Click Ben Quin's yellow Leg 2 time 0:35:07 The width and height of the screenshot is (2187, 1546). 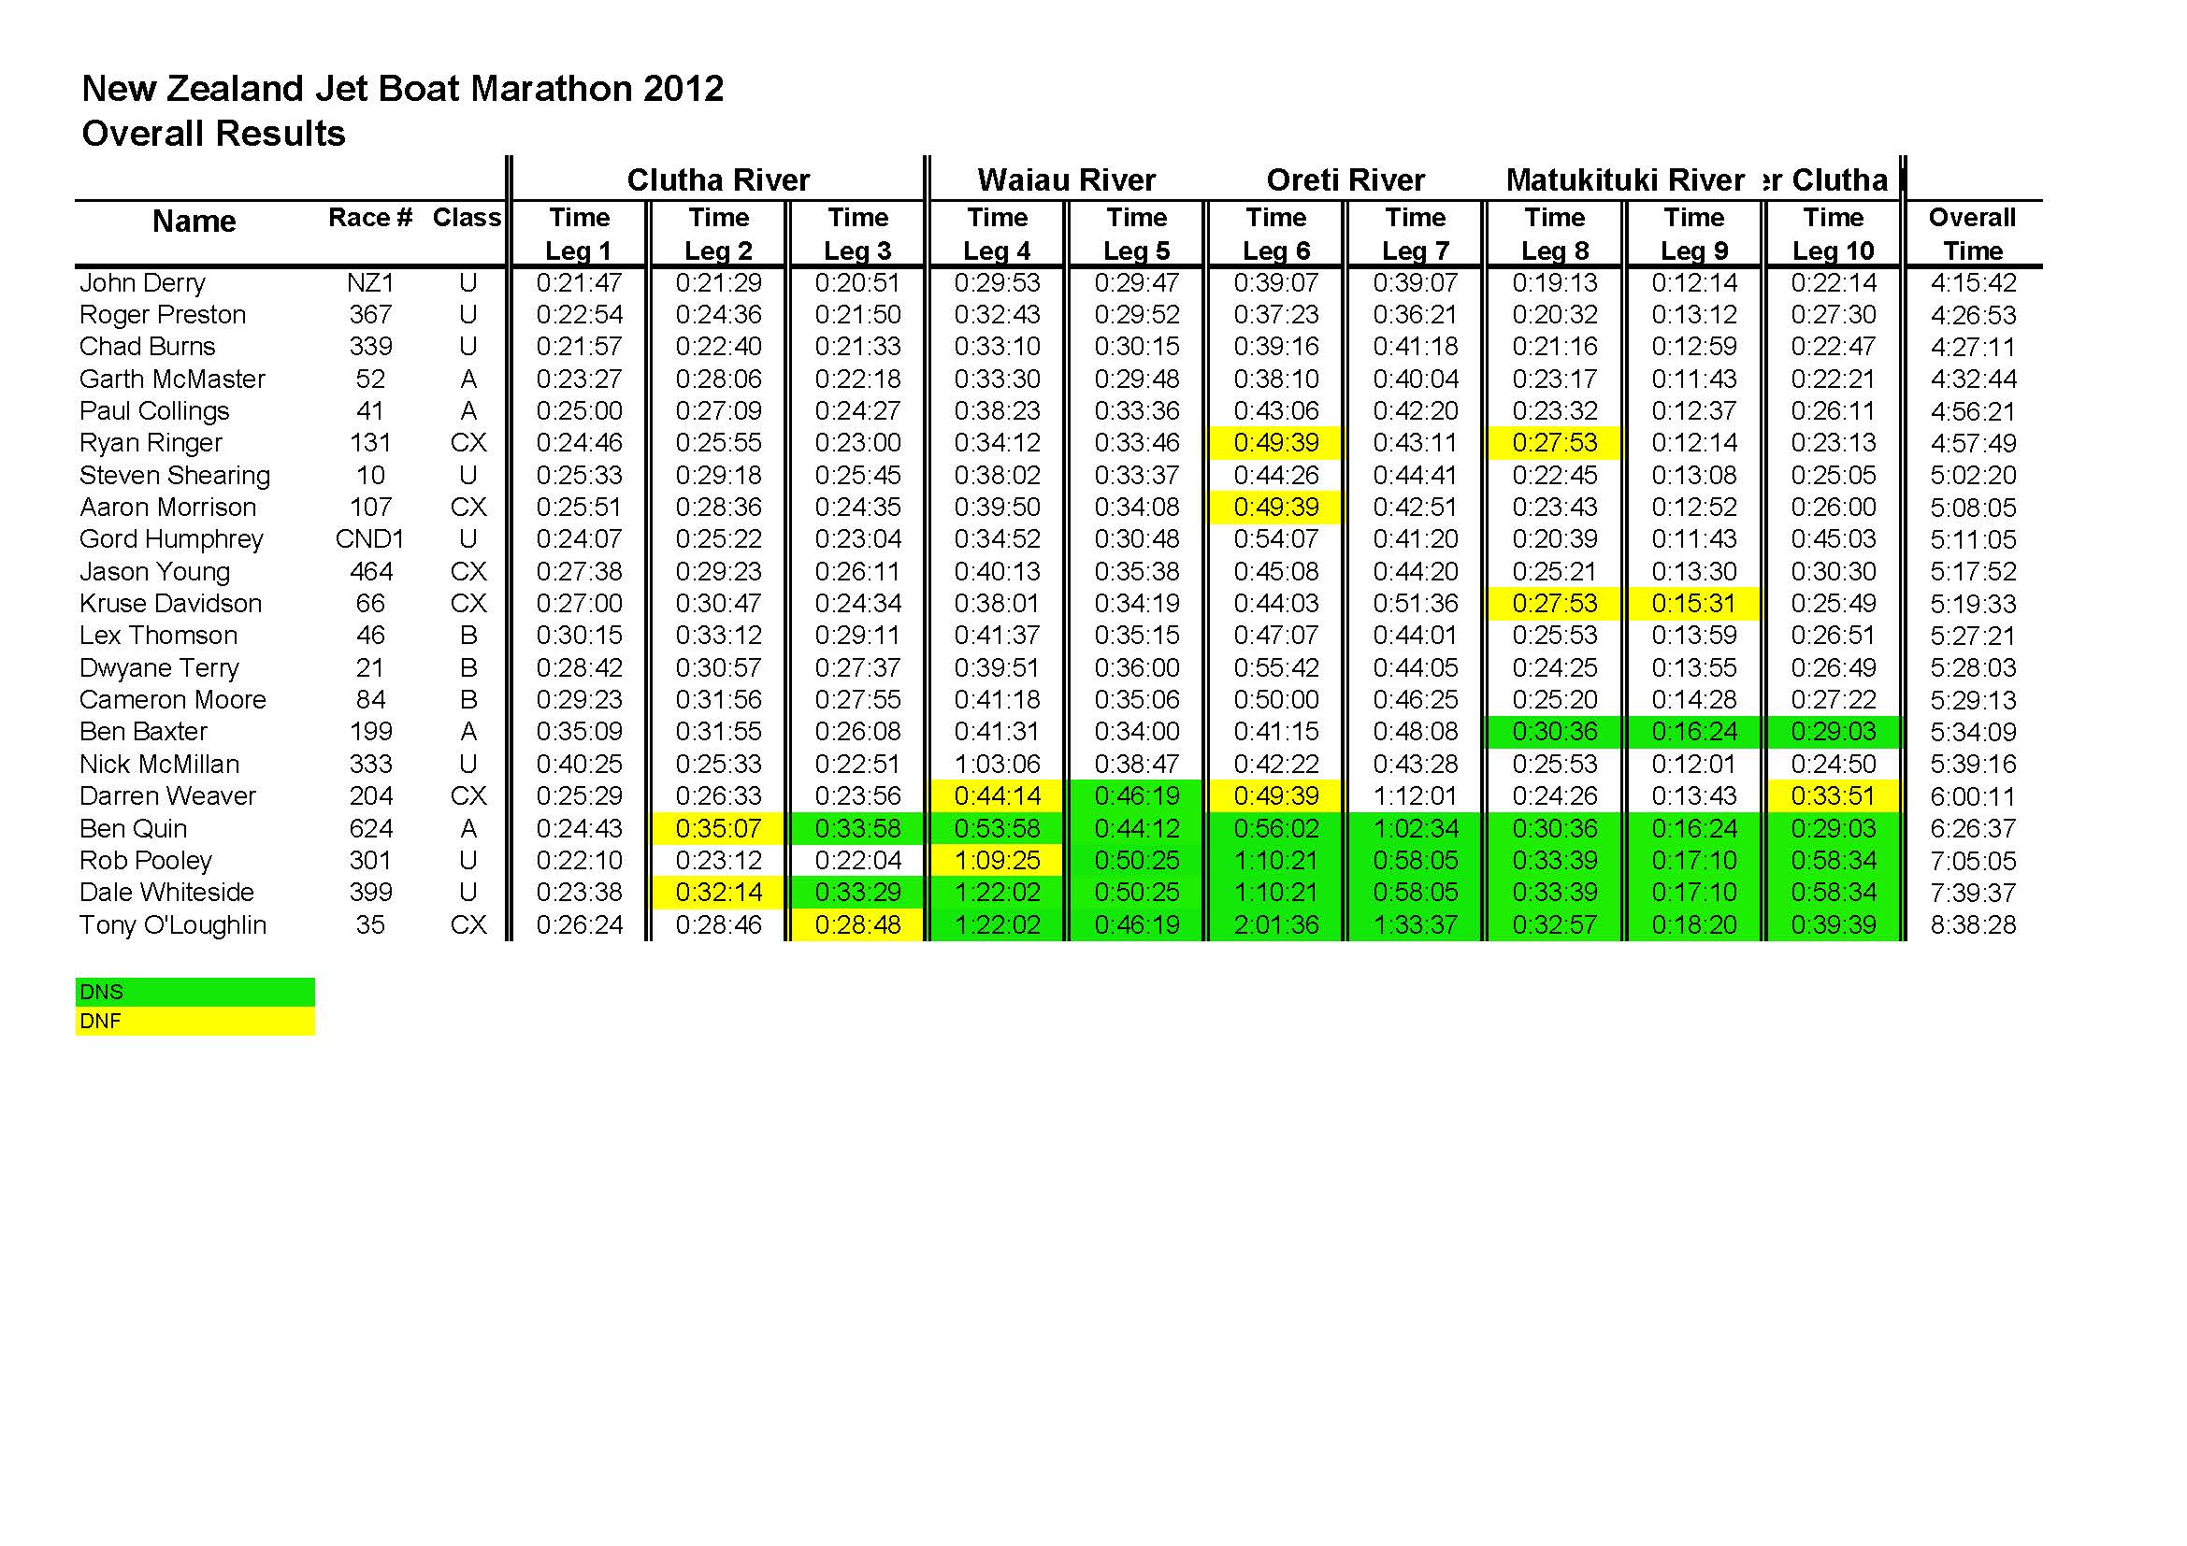pyautogui.click(x=718, y=828)
